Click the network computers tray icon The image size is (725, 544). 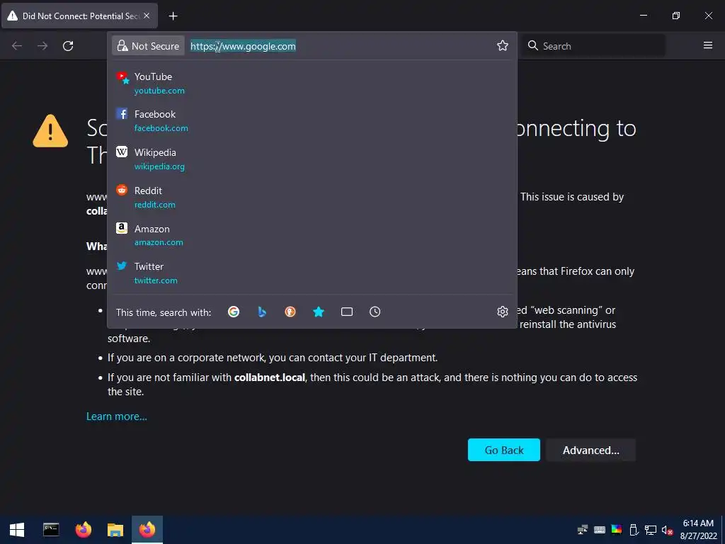(583, 530)
